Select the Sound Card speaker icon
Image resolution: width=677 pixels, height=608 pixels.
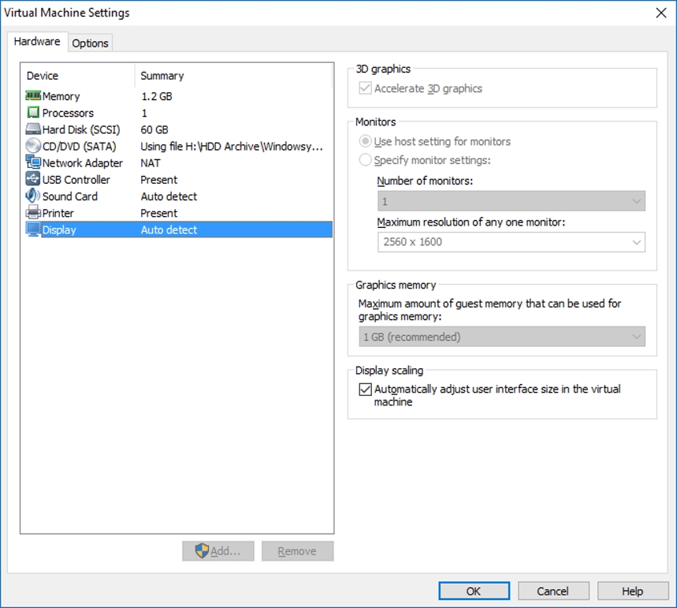coord(33,196)
